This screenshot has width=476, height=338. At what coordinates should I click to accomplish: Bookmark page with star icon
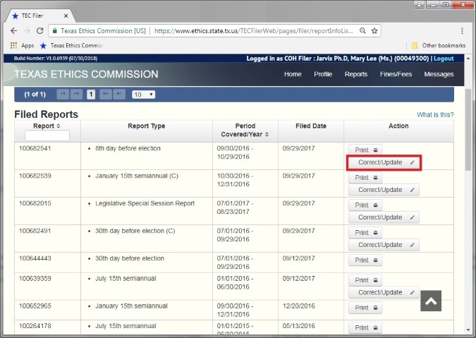coord(375,31)
